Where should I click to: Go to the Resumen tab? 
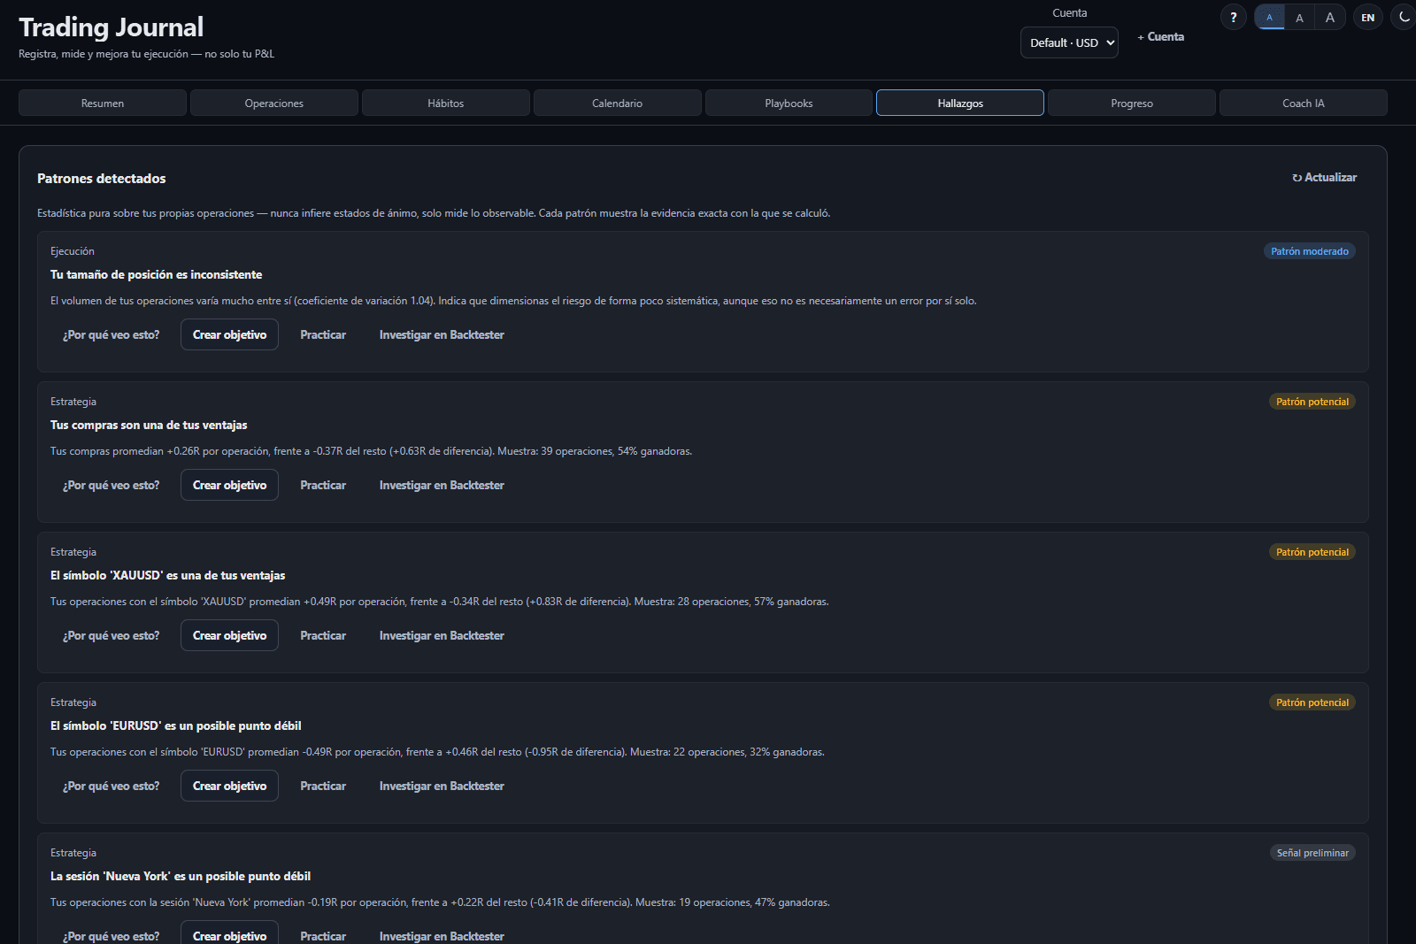click(x=103, y=103)
